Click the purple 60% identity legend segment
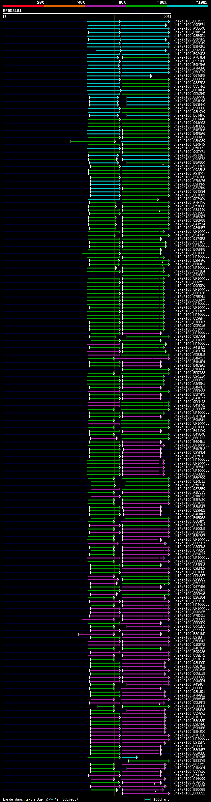This screenshot has height=802, width=211. 105,6
